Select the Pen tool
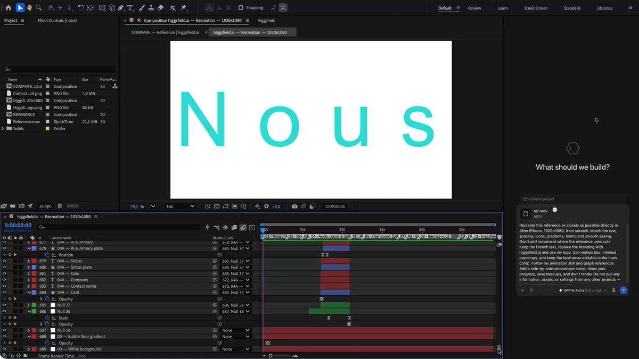 point(121,8)
